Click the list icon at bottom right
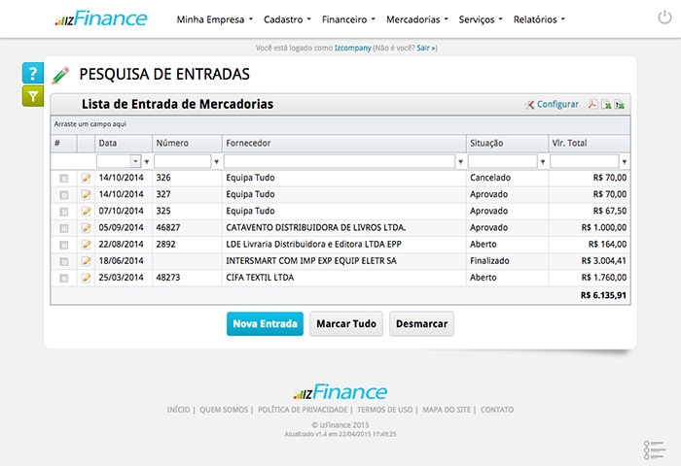Screen dimensions: 681x466 [653, 449]
